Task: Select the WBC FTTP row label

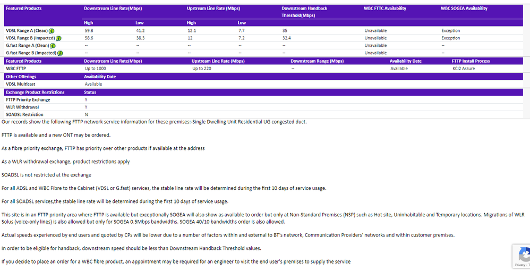Action: pos(16,69)
